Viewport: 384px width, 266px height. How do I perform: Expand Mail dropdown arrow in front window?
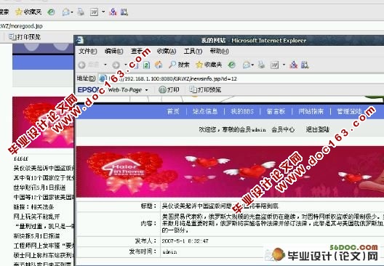(252, 65)
